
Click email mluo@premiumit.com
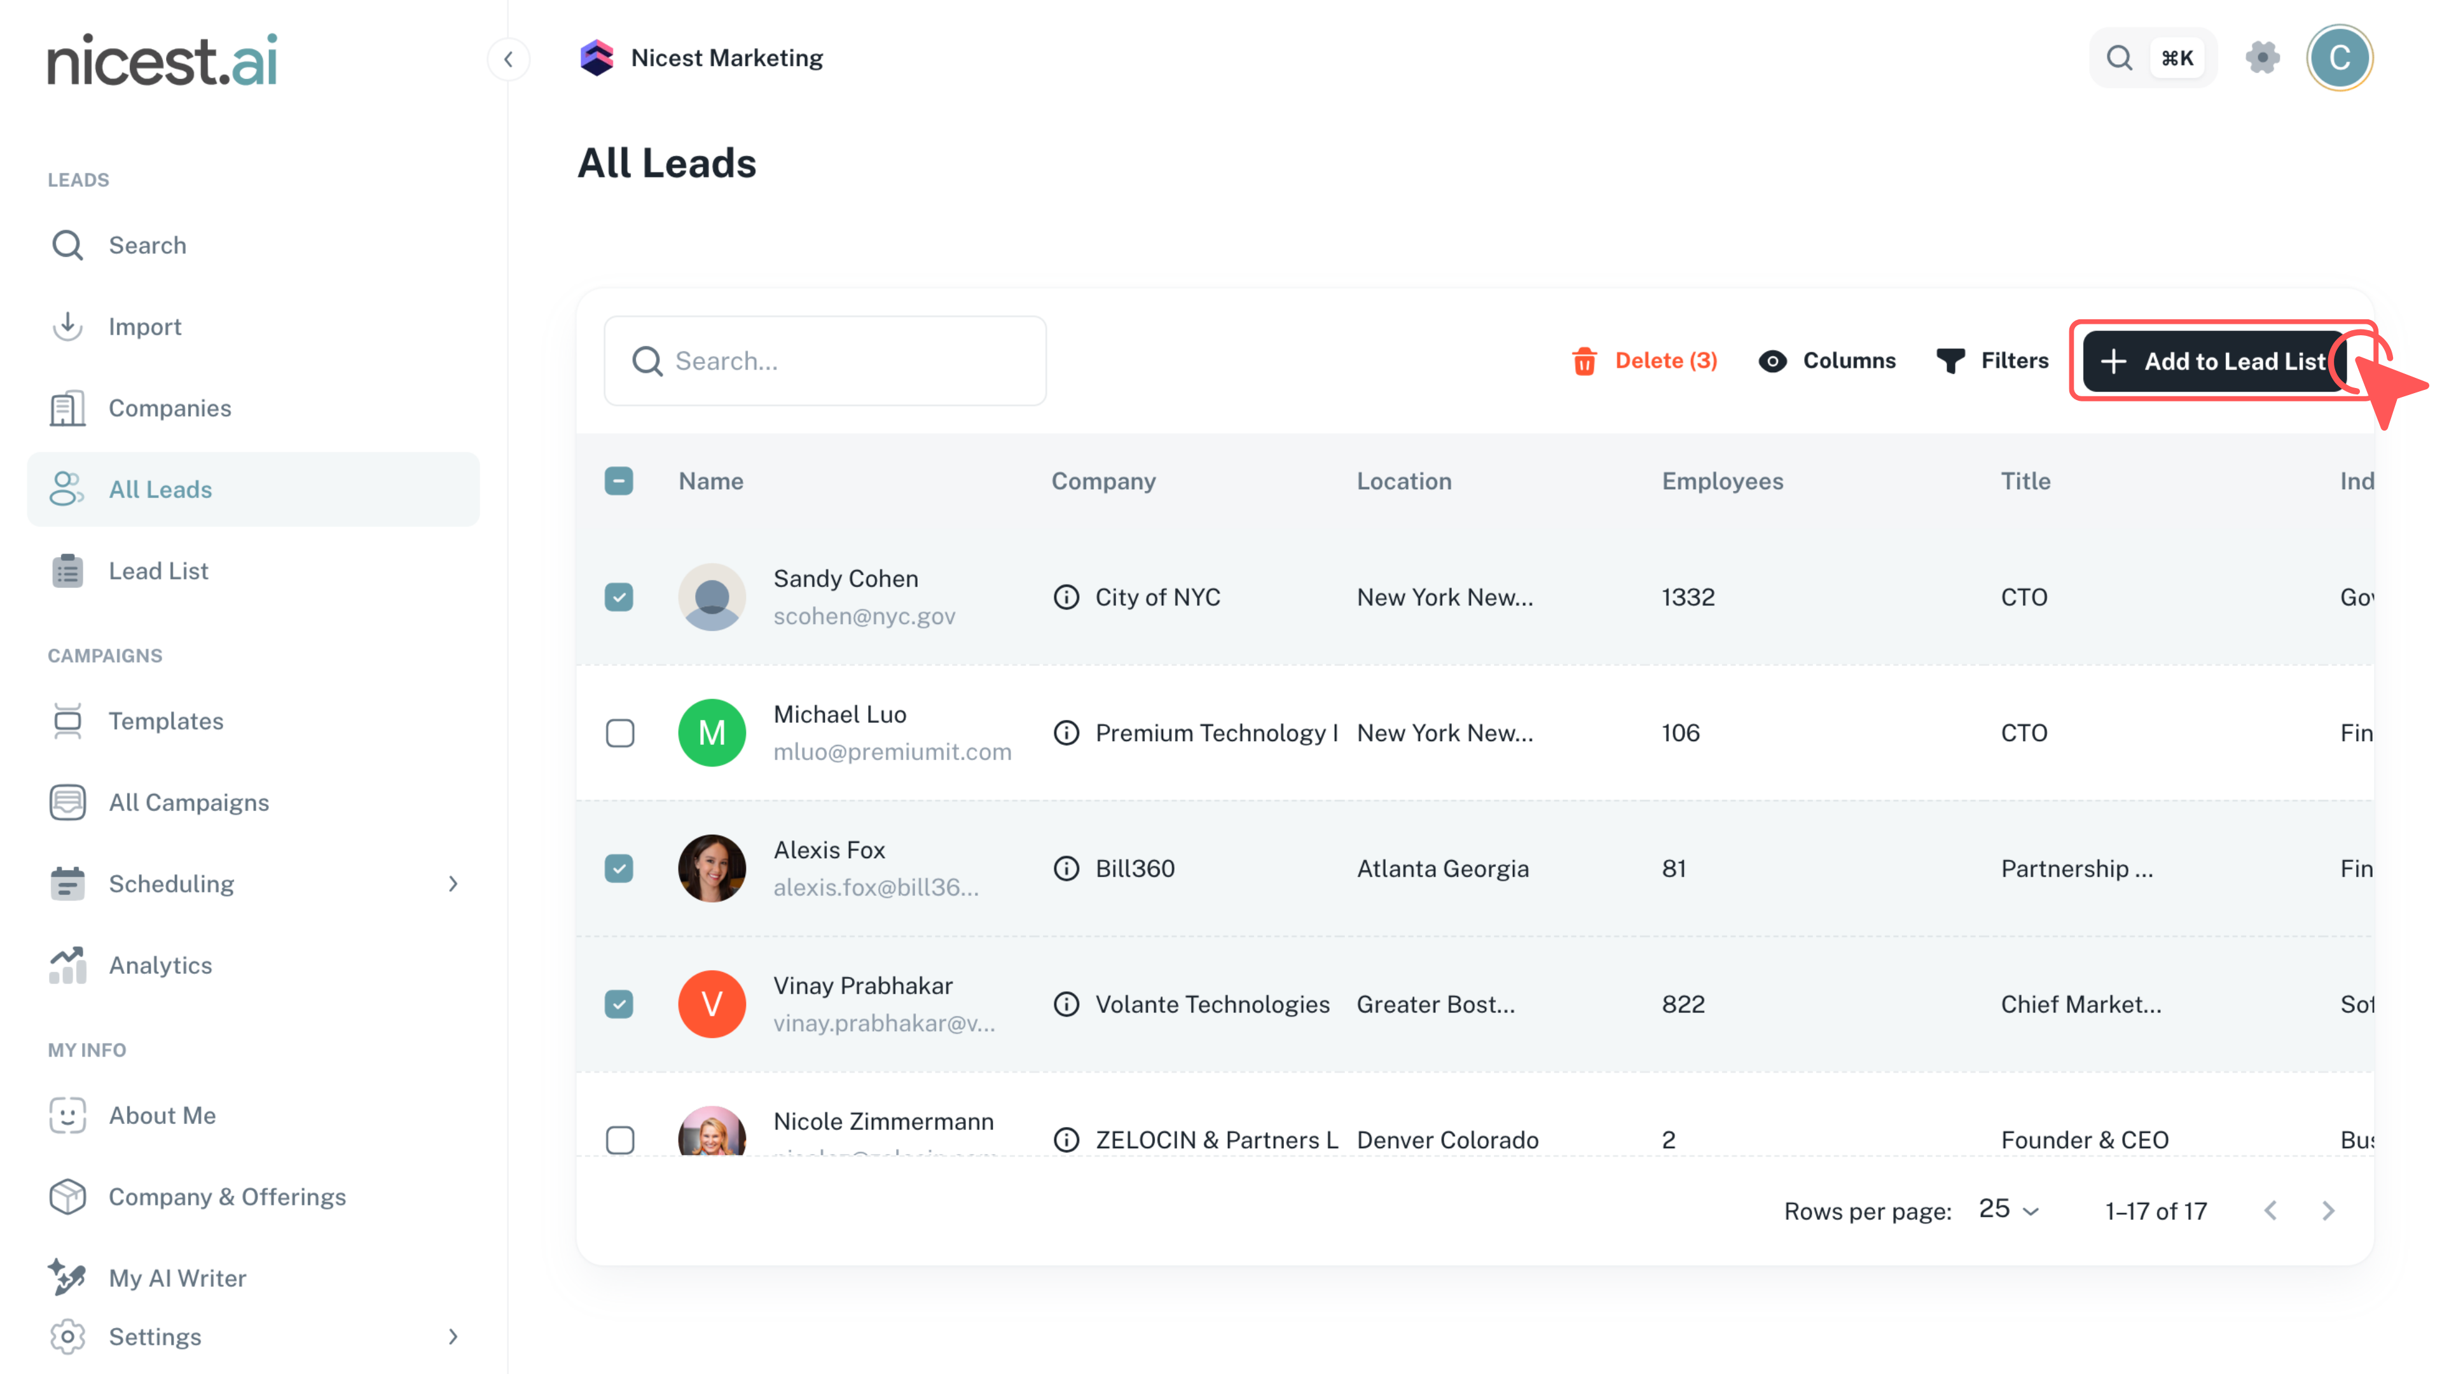892,752
